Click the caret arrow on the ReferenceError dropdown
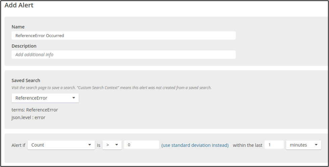329x167 pixels. 73,98
